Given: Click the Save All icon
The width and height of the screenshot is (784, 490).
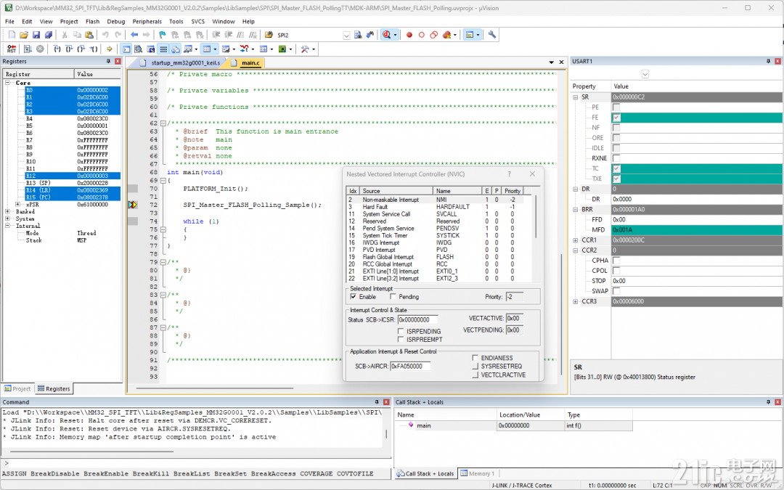Looking at the screenshot, I should (49, 35).
